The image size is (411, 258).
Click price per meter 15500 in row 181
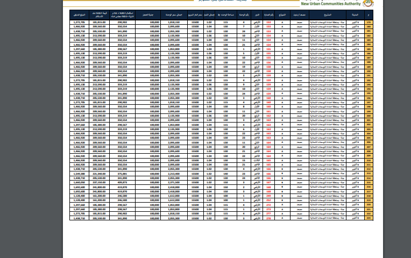pyautogui.click(x=195, y=31)
